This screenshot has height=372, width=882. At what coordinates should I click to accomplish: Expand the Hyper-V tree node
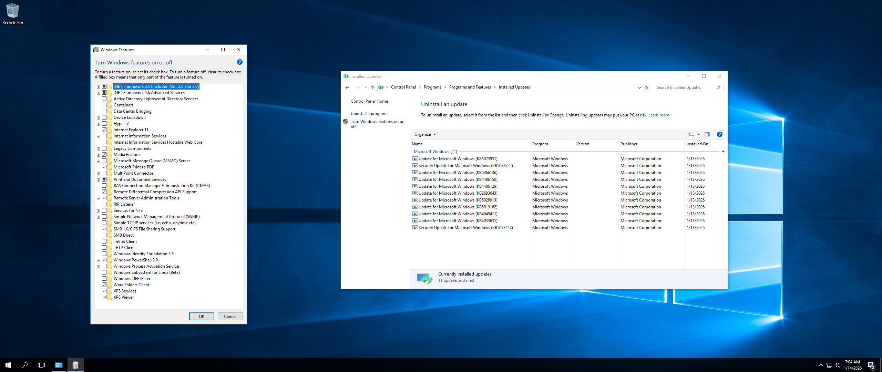click(x=98, y=124)
